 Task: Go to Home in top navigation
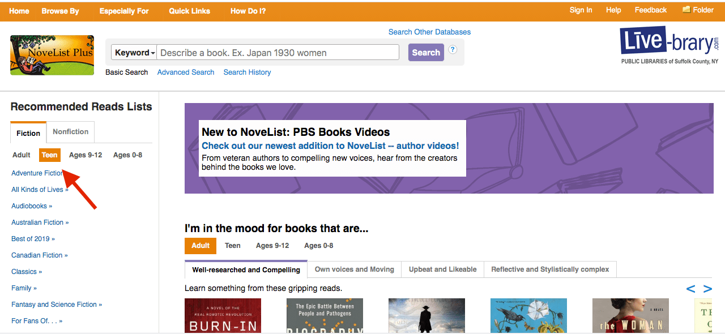(19, 11)
